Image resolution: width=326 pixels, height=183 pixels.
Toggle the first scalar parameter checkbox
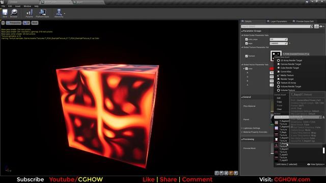pyautogui.click(x=247, y=40)
